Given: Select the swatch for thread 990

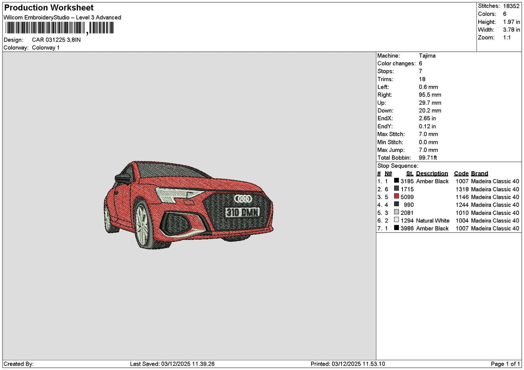Looking at the screenshot, I should tap(396, 204).
